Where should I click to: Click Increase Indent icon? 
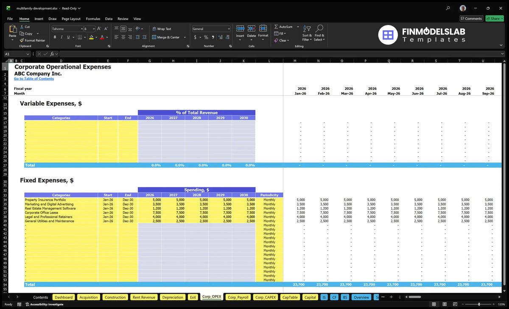[x=144, y=37]
